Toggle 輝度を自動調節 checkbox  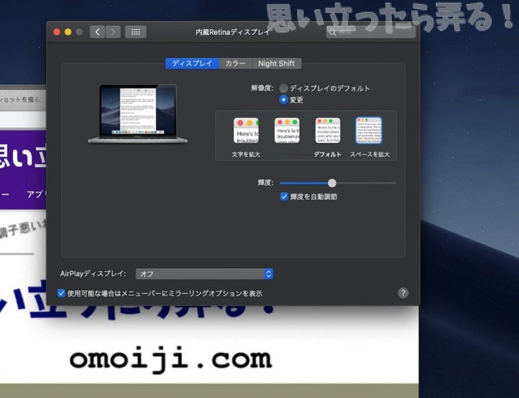[284, 196]
